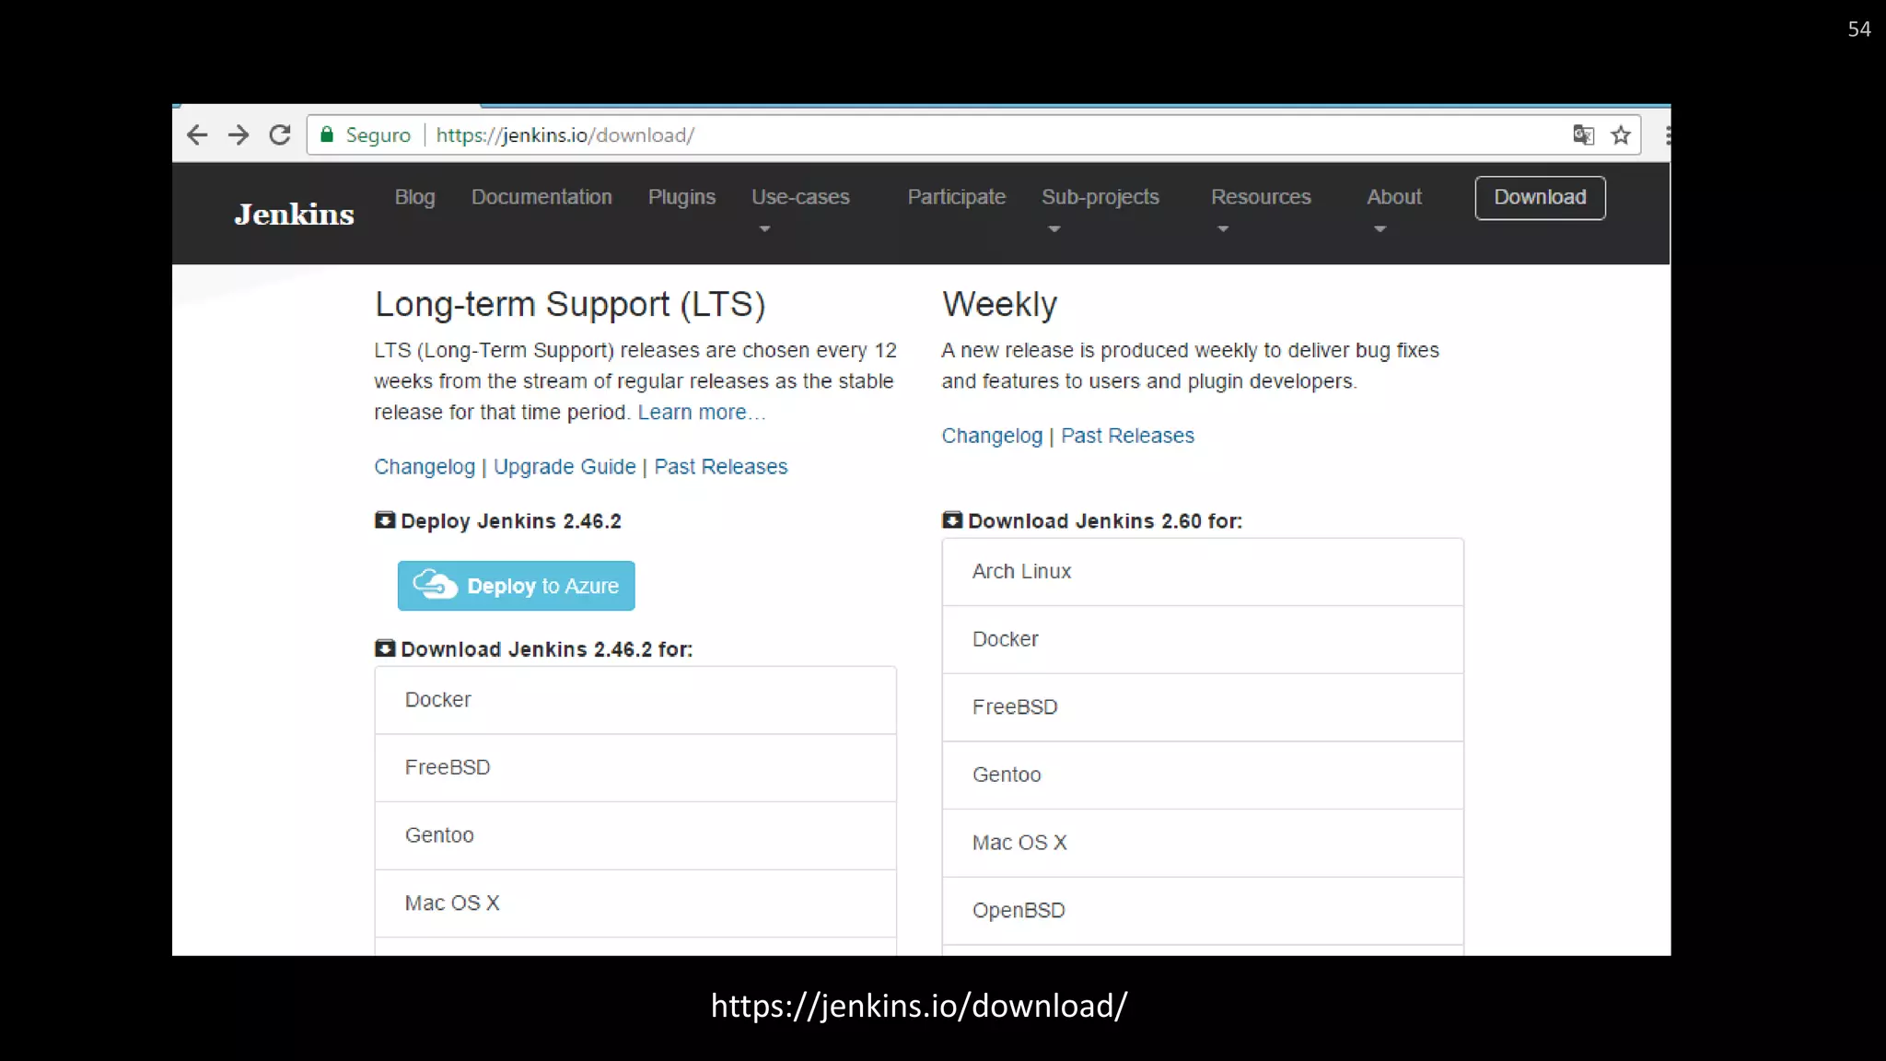Reload the Jenkins download page
This screenshot has width=1886, height=1061.
[280, 135]
